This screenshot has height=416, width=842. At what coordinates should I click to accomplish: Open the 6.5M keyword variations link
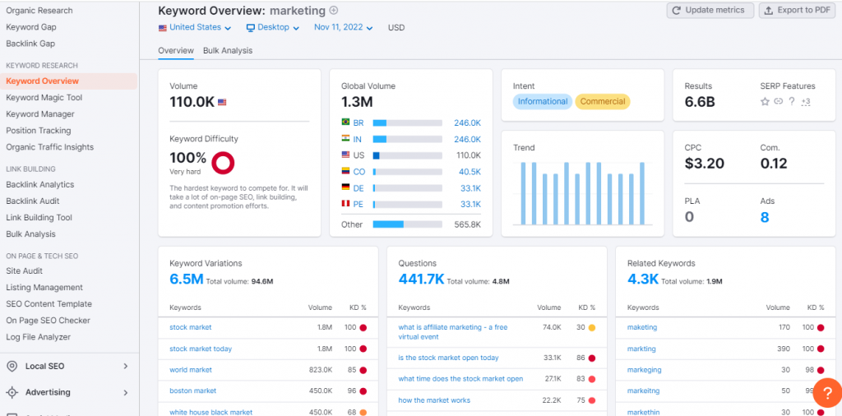tap(187, 280)
